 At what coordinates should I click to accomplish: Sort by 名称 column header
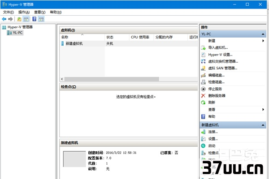82,37
